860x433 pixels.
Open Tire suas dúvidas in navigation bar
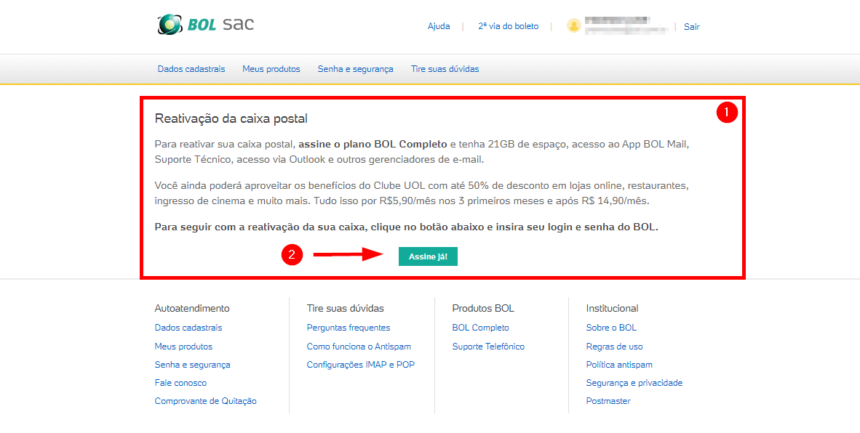click(x=445, y=69)
